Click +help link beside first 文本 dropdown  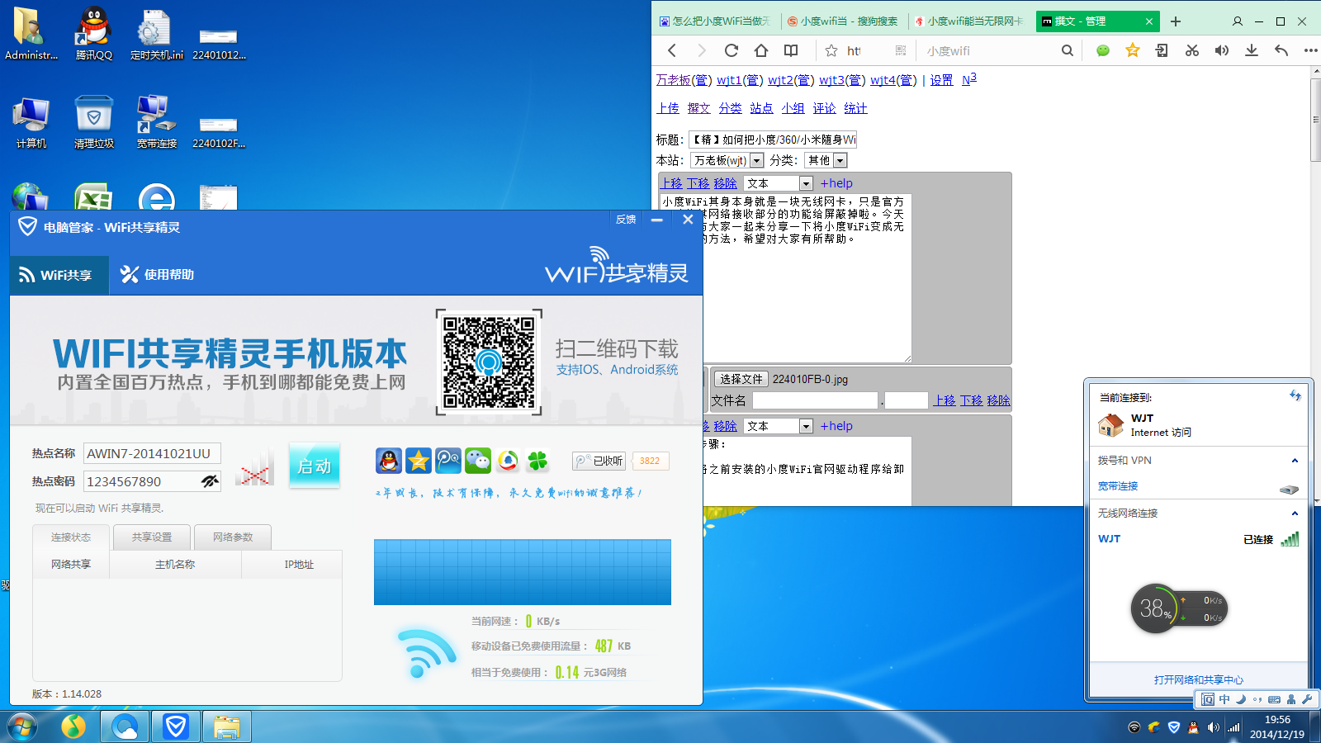tap(836, 183)
